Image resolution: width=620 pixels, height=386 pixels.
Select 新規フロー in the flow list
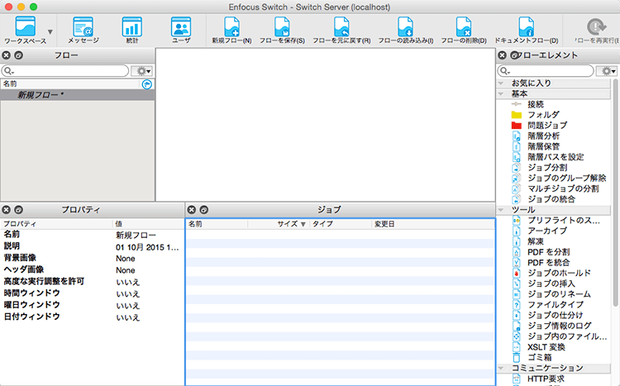click(x=41, y=95)
